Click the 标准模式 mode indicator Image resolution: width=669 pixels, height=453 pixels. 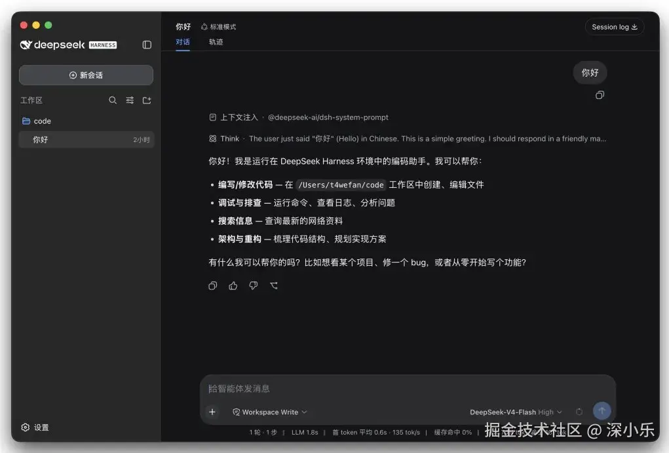[x=218, y=27]
